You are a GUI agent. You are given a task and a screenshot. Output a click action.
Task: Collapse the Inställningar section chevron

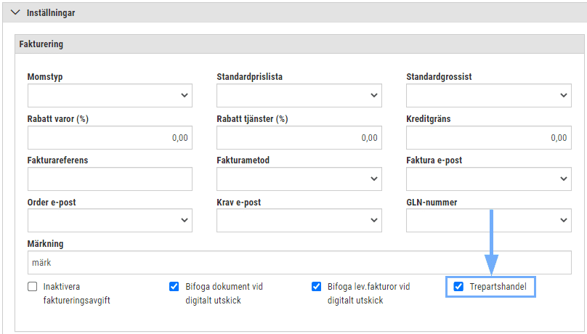pos(15,12)
